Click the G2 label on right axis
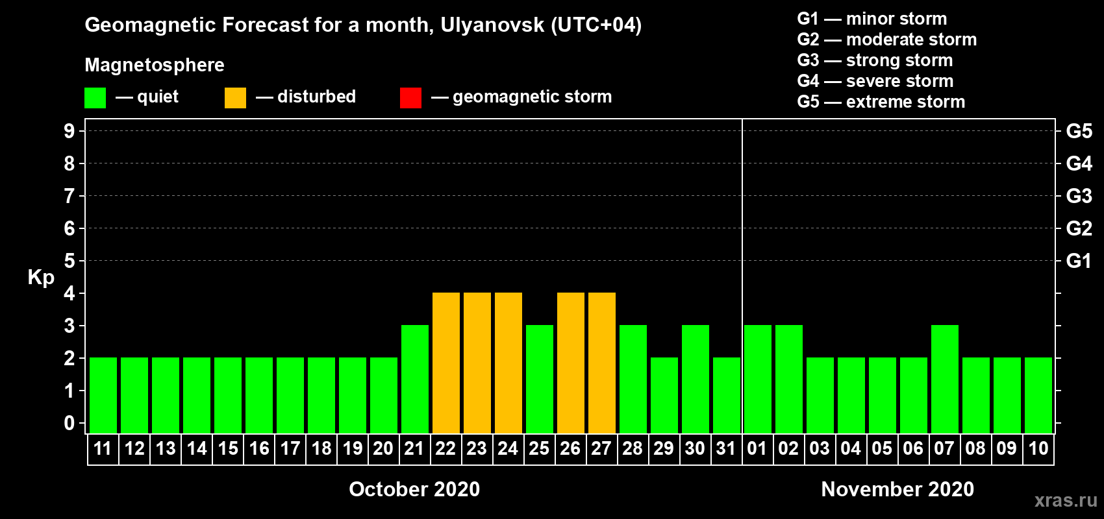The image size is (1104, 519). [x=1079, y=228]
